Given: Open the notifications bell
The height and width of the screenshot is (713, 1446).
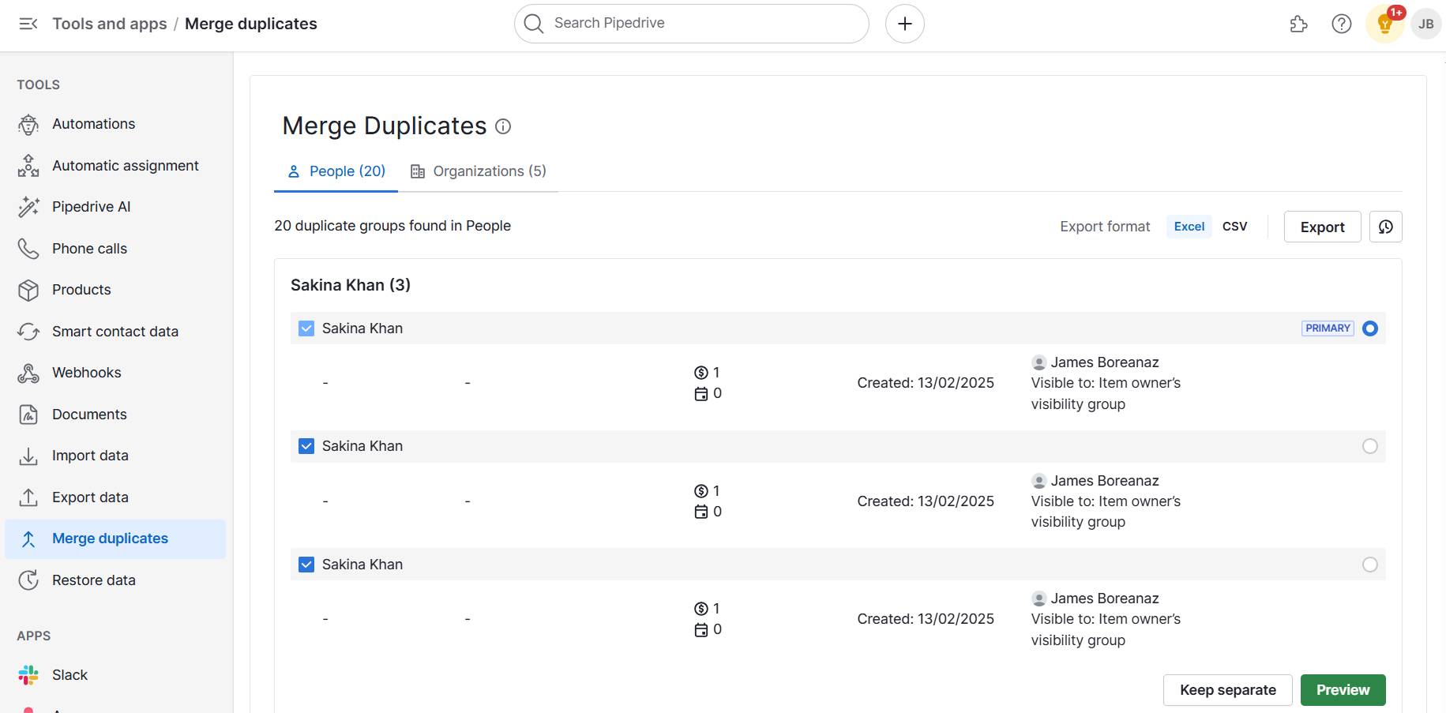Looking at the screenshot, I should (1384, 24).
